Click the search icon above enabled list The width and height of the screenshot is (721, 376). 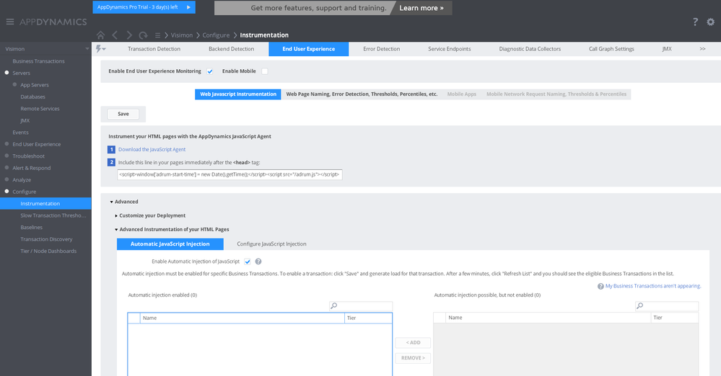pyautogui.click(x=334, y=305)
